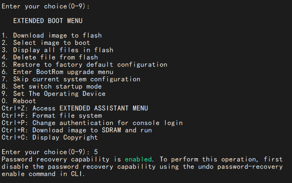Viewport: 292px width, 183px height.
Task: Click the Enter BootRom upgrade menu line
Action: 57,72
